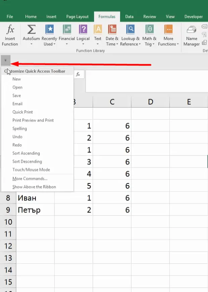
Task: Click the Insert Function fx icon
Action: (10, 30)
